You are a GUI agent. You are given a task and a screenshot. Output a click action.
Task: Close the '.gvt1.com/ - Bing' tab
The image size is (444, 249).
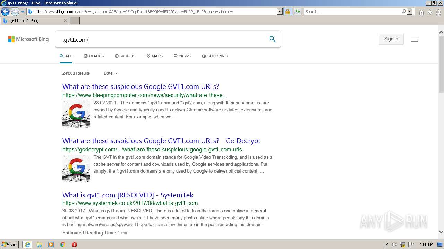click(65, 21)
